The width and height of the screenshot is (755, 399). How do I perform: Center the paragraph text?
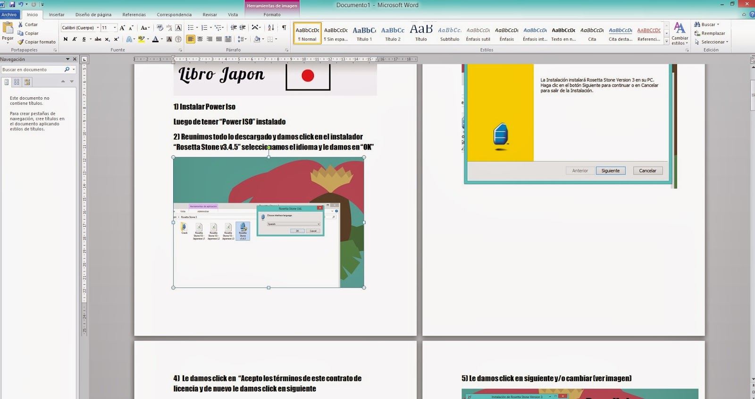(200, 39)
